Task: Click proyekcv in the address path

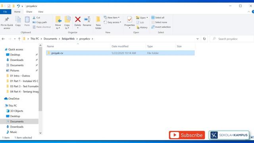Action: click(x=85, y=39)
